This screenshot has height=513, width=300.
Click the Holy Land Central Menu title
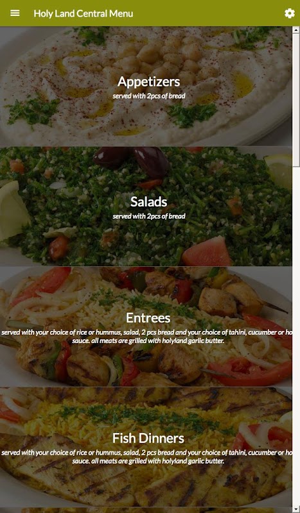(x=84, y=13)
